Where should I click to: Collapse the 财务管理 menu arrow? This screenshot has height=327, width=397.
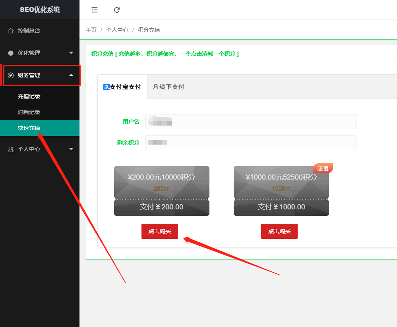pyautogui.click(x=71, y=75)
